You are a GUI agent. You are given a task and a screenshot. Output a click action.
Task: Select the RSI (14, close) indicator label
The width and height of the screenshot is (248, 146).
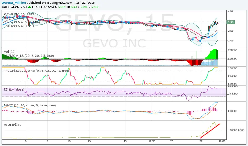coord(14,89)
